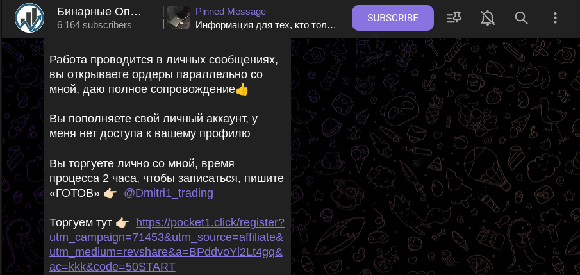Click paragraph starting Вы торгуете лично

point(167,178)
